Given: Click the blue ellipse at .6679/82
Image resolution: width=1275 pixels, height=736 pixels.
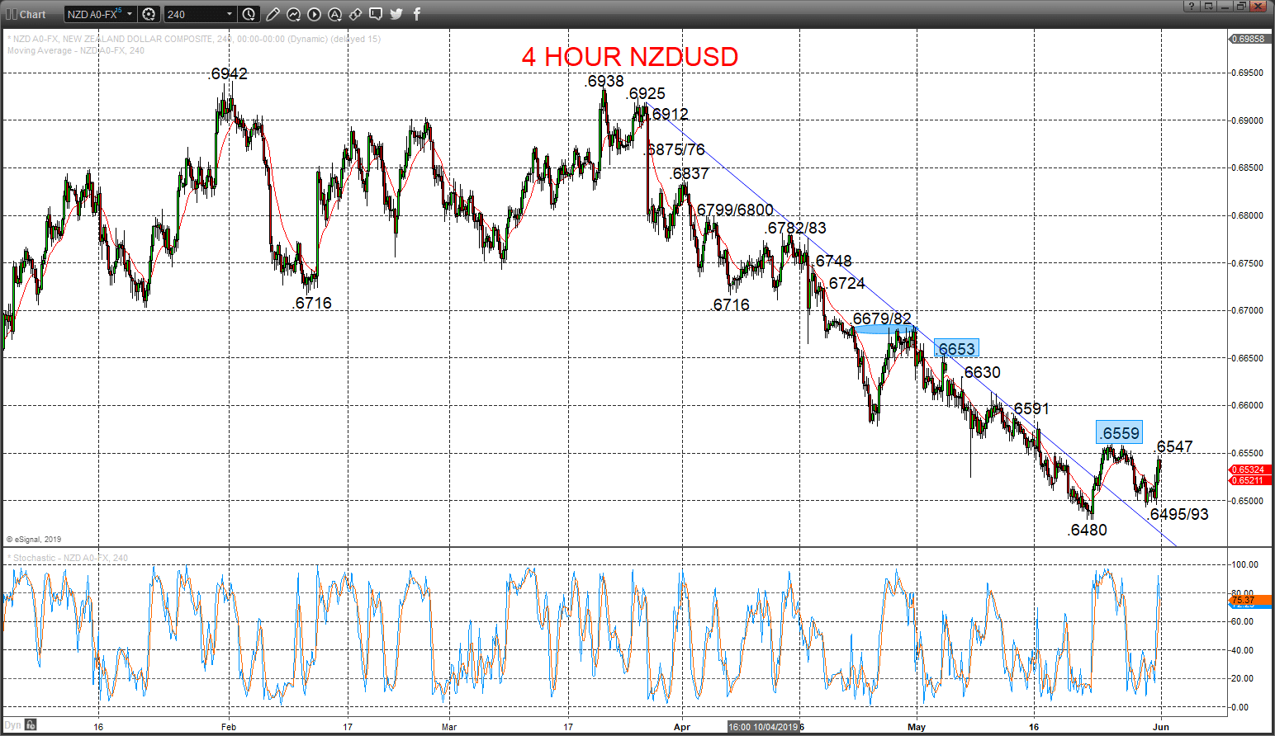Looking at the screenshot, I should 885,329.
